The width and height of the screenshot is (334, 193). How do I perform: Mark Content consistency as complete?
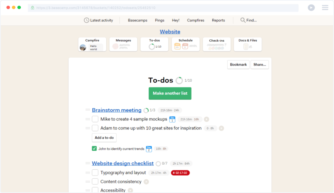tap(95, 181)
